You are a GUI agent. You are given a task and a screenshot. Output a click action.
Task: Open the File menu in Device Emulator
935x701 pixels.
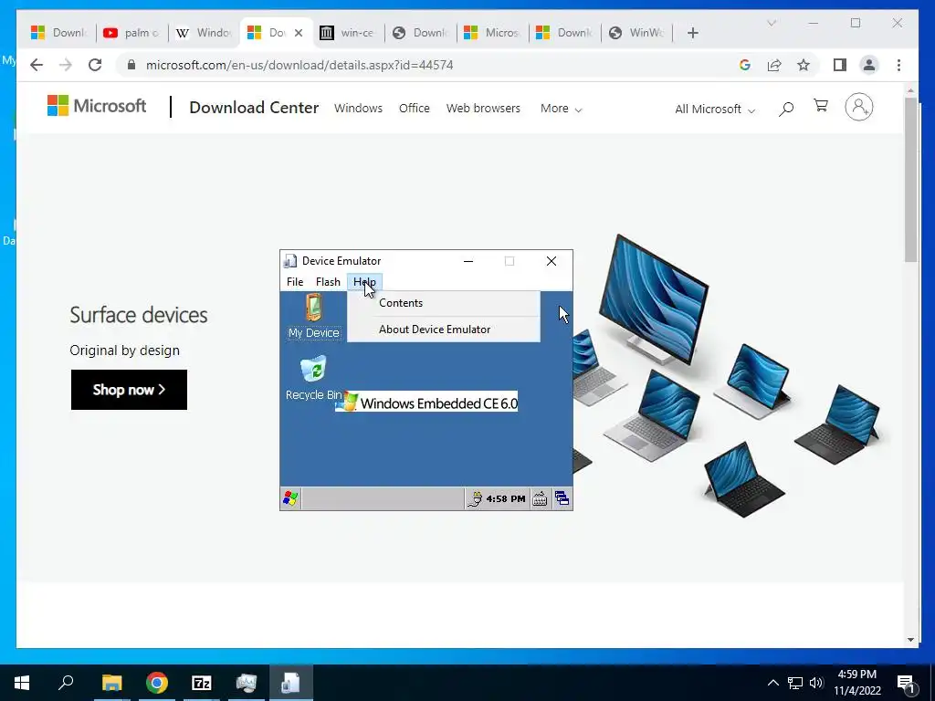point(295,282)
